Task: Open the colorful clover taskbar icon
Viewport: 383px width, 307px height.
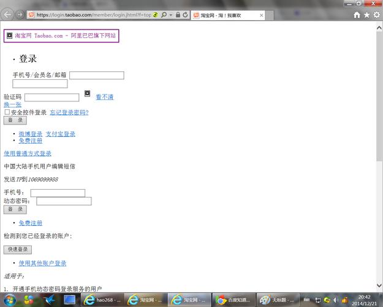Action: (x=29, y=300)
